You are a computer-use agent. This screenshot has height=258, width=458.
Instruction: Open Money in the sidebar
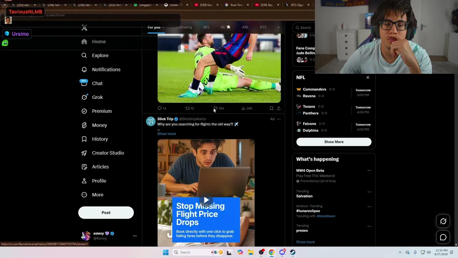[x=94, y=125]
